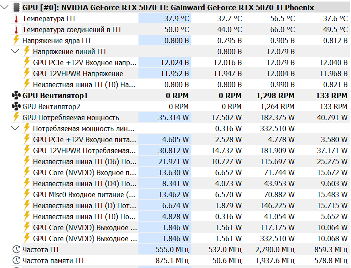Click lightning icon beside GPU Потребляемая мощность
351x268 pixels.
[16, 117]
